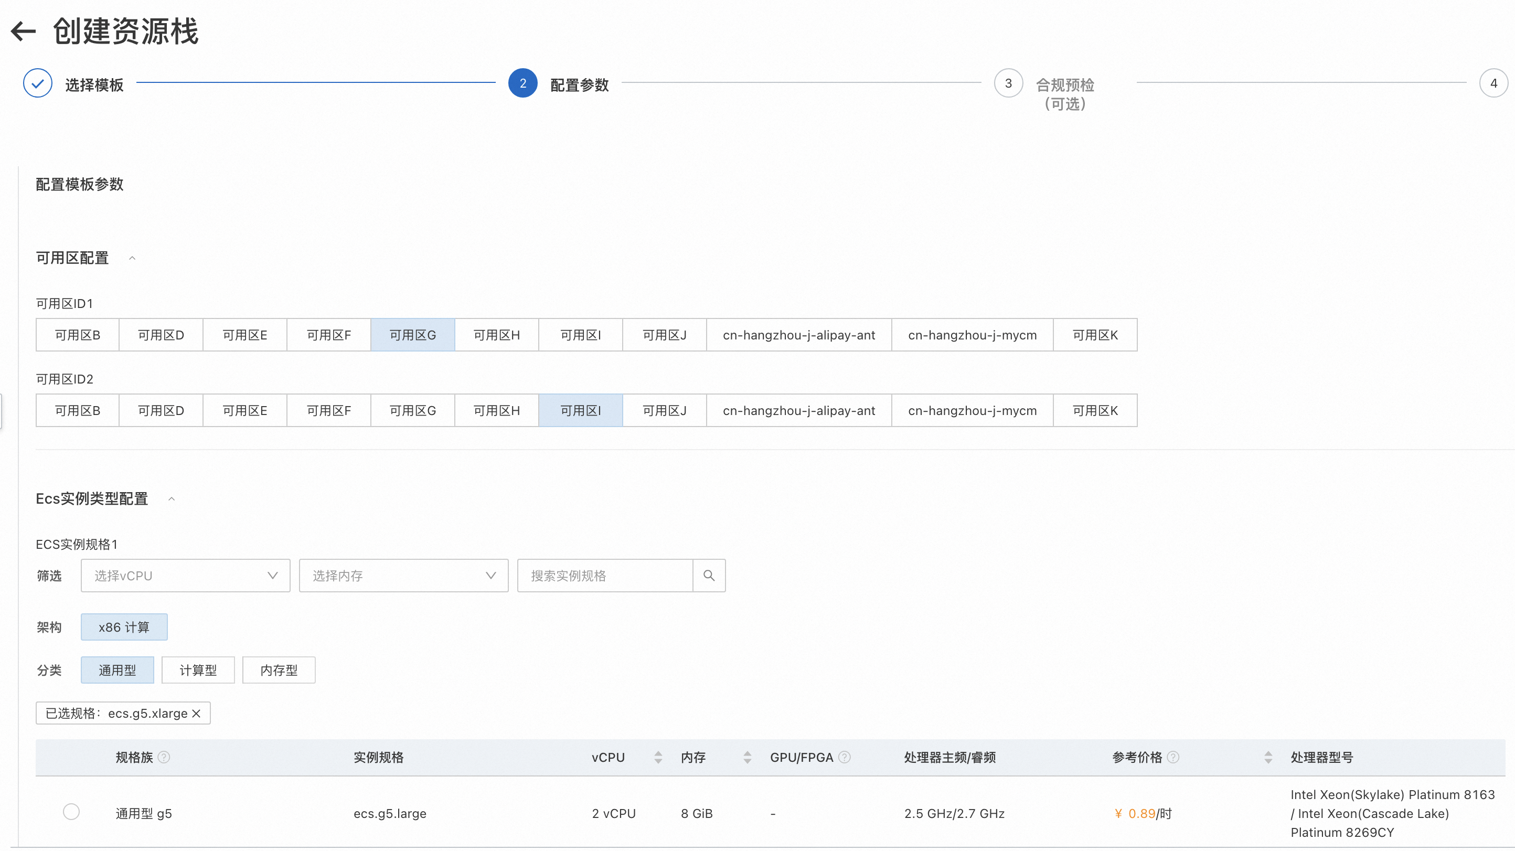Sort table by 内存 column arrows
1515x851 pixels.
tap(747, 757)
